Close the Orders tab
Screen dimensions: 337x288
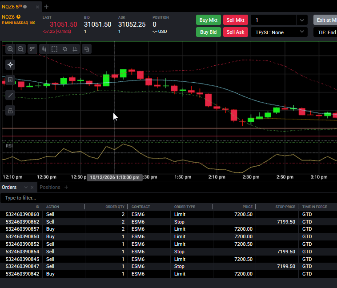[32, 188]
